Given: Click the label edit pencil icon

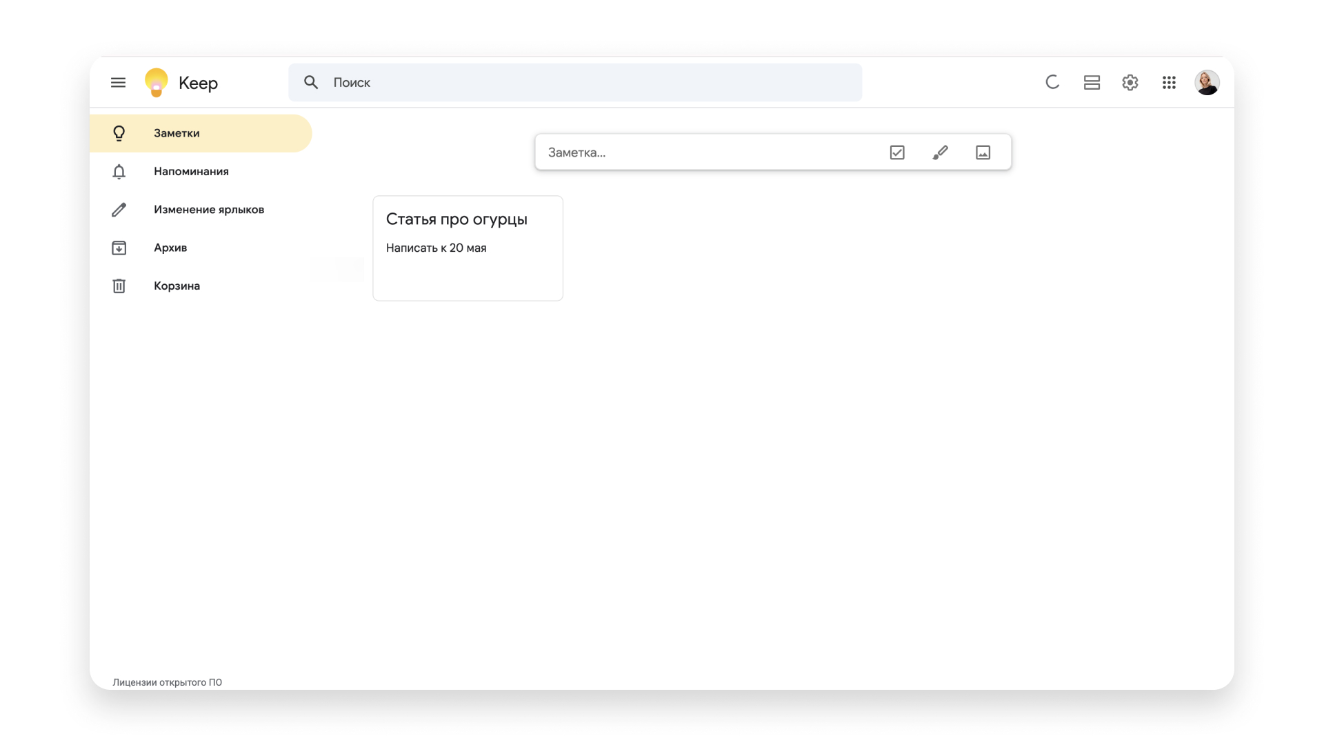Looking at the screenshot, I should coord(119,210).
